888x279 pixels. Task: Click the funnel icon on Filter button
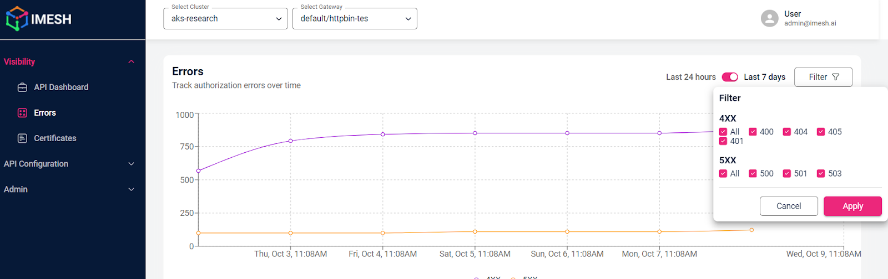(x=836, y=77)
